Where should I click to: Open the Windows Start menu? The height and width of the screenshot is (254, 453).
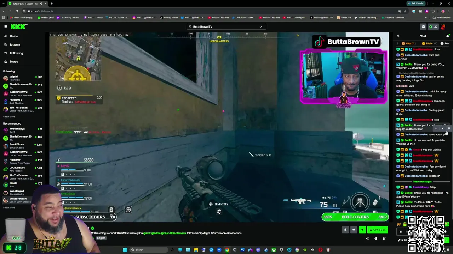click(125, 250)
